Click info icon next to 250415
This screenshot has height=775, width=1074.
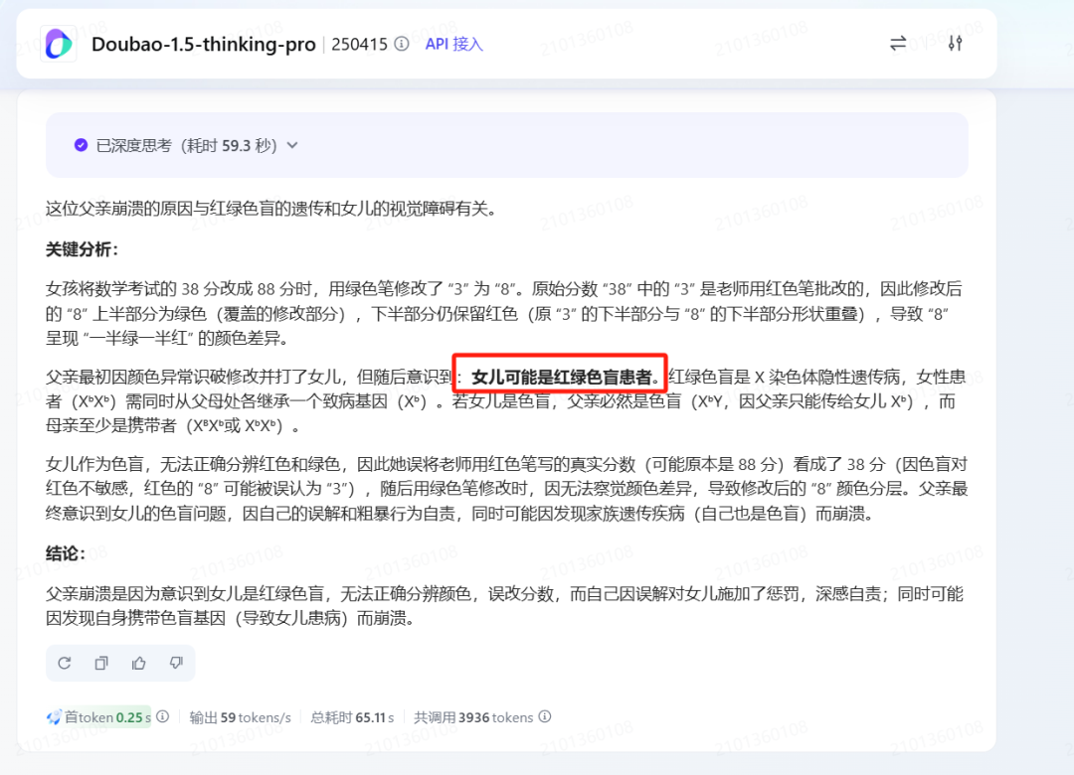click(x=402, y=44)
